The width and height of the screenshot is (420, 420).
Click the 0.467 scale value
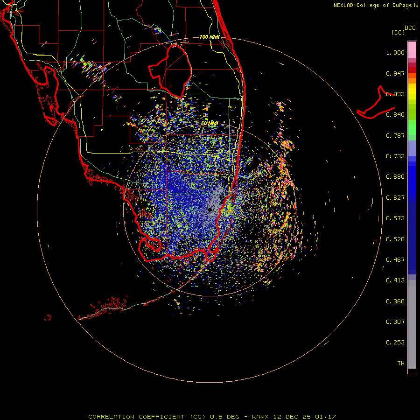tap(395, 260)
